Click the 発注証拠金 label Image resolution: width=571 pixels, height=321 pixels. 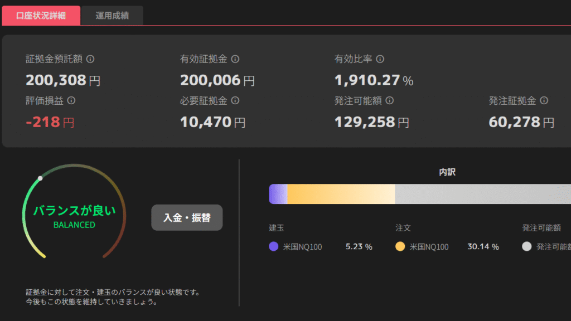click(x=512, y=100)
